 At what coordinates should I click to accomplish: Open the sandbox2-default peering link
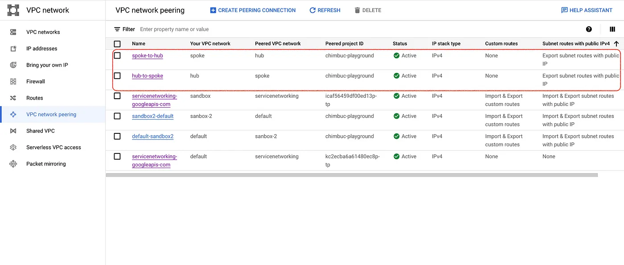tap(153, 116)
